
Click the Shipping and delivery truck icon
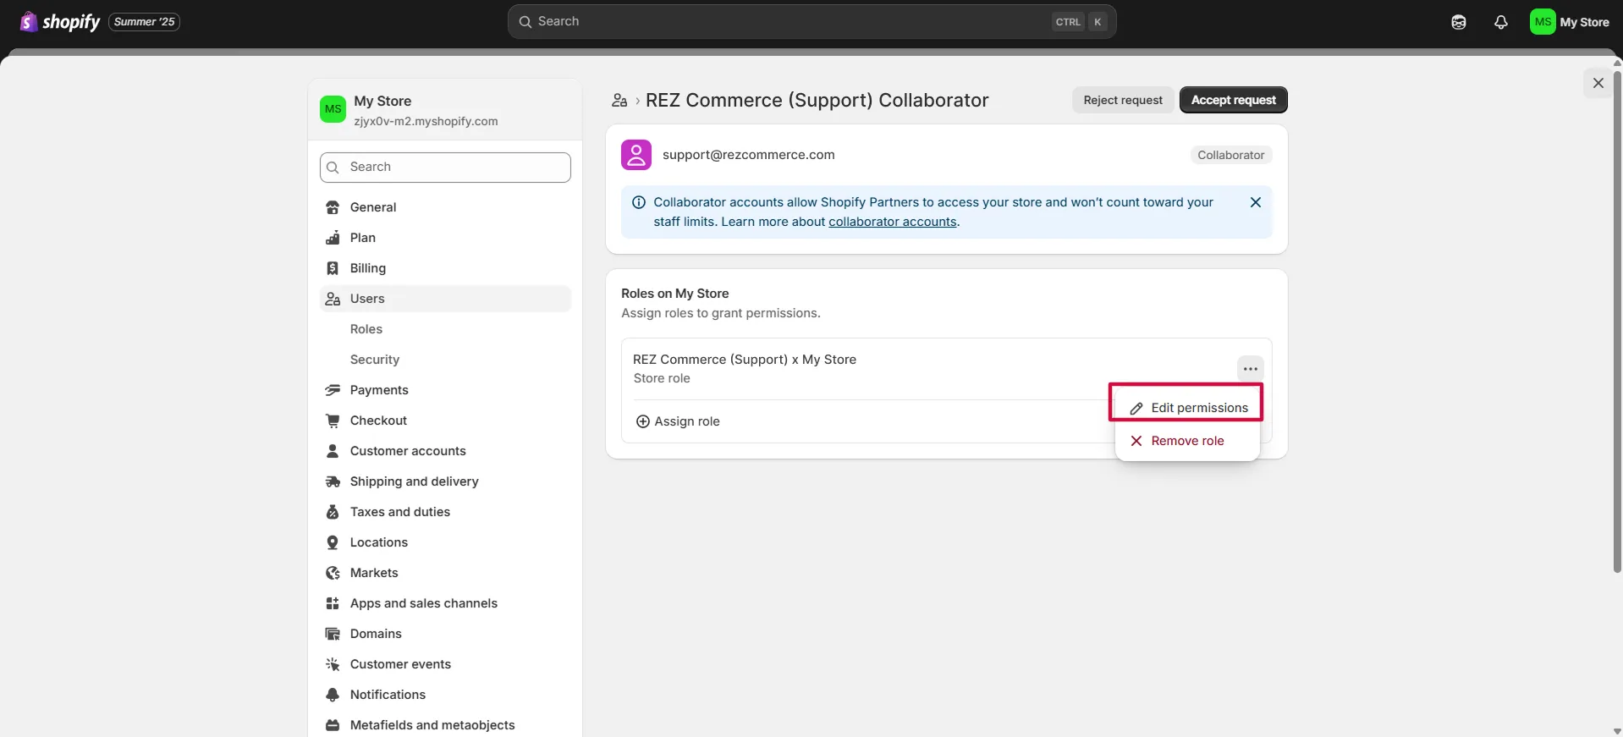333,481
